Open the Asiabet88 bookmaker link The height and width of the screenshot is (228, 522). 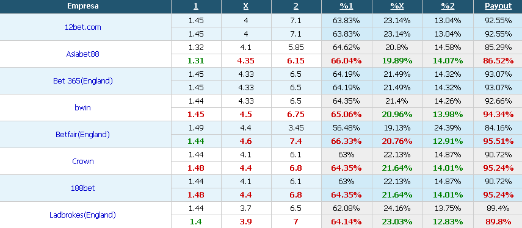(83, 54)
